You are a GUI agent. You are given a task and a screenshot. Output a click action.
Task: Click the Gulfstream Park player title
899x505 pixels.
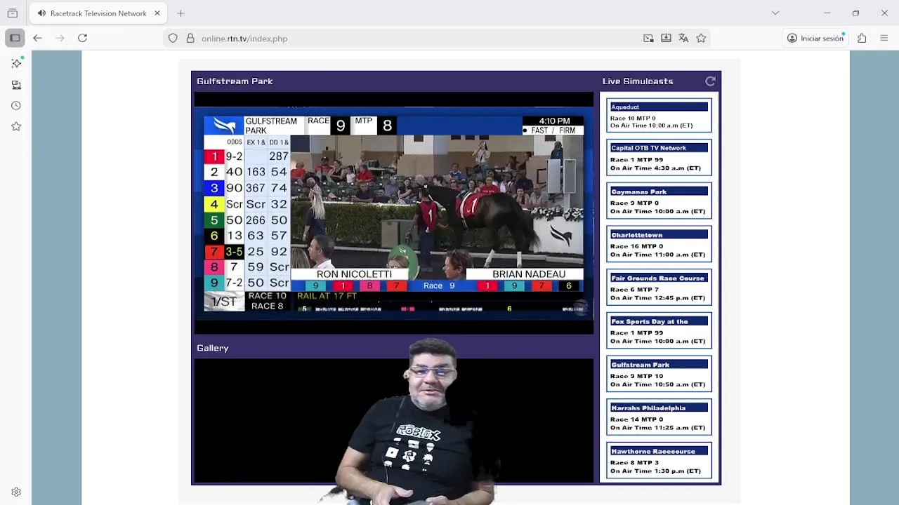click(235, 81)
